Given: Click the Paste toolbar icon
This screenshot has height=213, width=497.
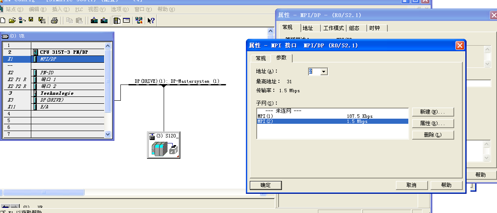Looking at the screenshot, I should coord(79,20).
